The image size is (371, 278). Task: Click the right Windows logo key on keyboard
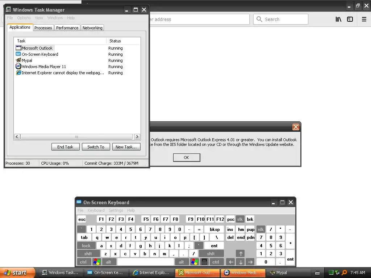coord(195,262)
